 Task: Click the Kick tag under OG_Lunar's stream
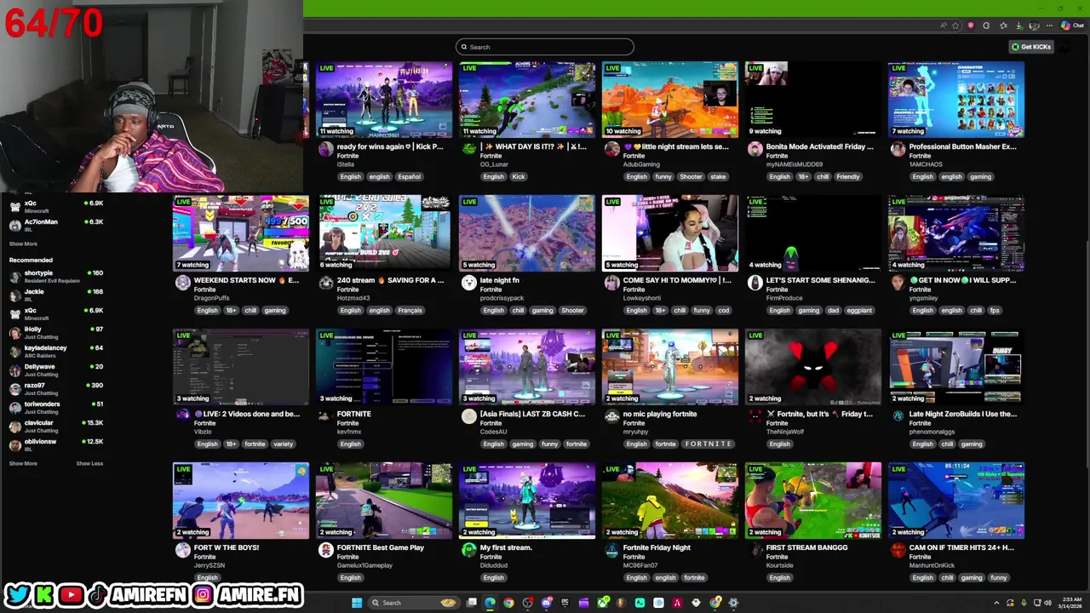point(519,176)
